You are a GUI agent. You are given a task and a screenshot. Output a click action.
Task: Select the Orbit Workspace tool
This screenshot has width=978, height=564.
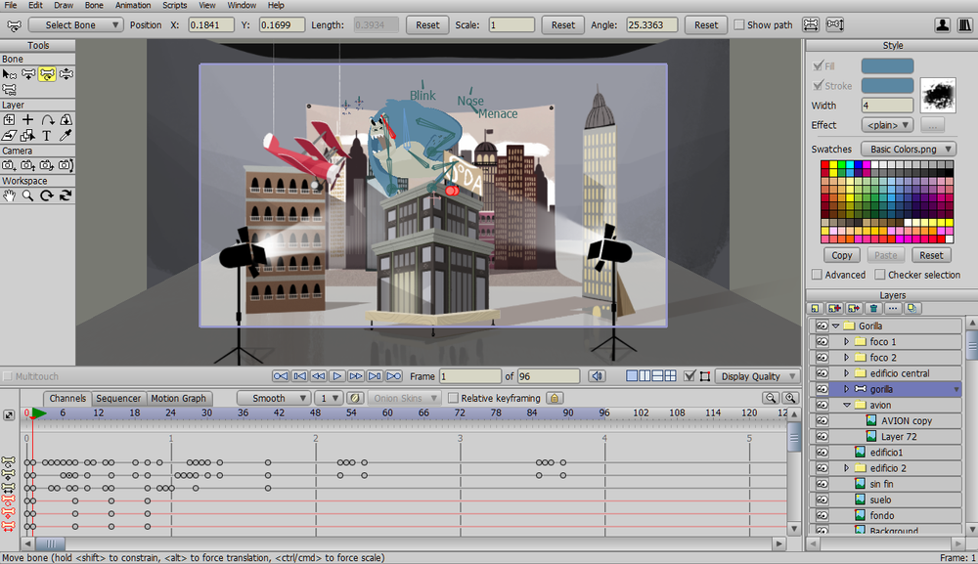66,195
